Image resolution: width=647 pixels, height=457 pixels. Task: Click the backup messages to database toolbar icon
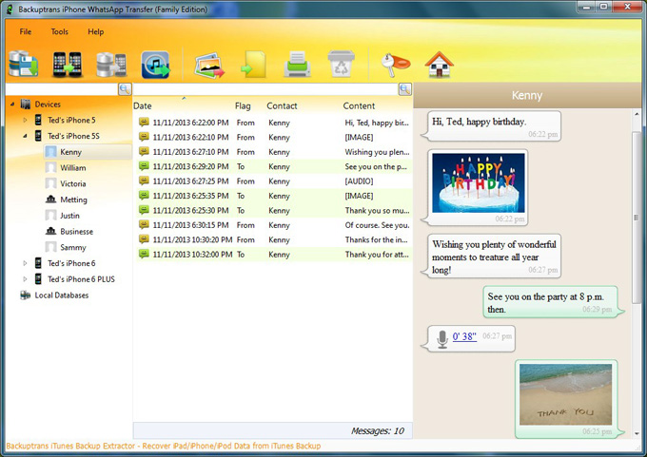(24, 64)
